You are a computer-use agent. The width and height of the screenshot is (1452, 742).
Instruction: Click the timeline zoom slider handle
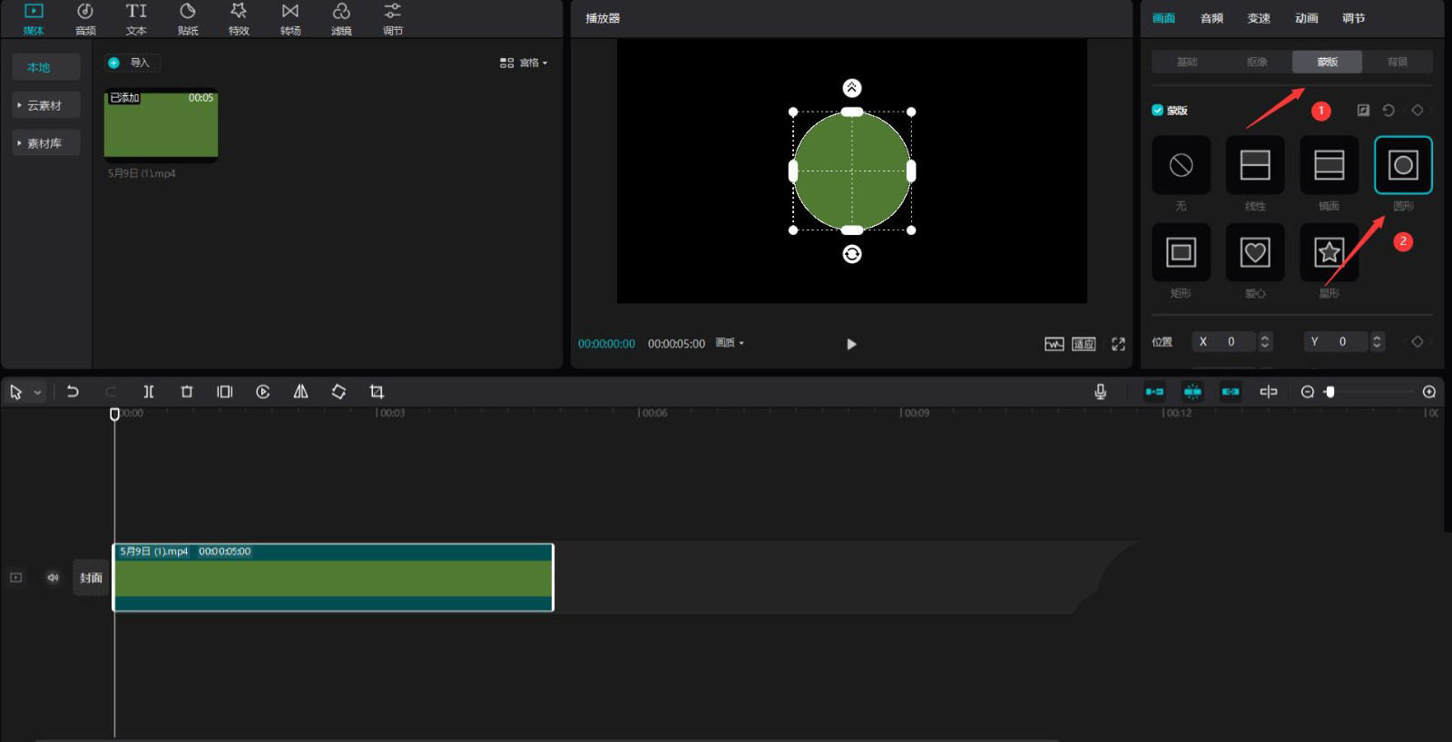pos(1329,392)
